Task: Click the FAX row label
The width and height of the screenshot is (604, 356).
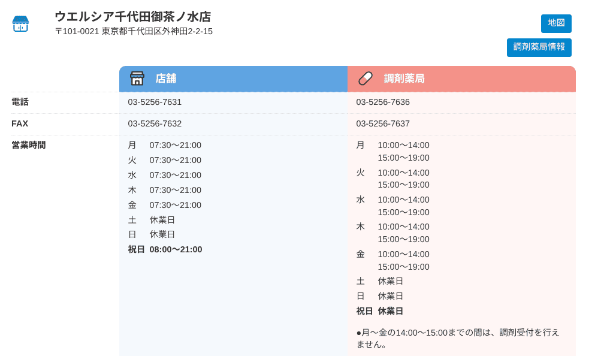Action: 20,124
